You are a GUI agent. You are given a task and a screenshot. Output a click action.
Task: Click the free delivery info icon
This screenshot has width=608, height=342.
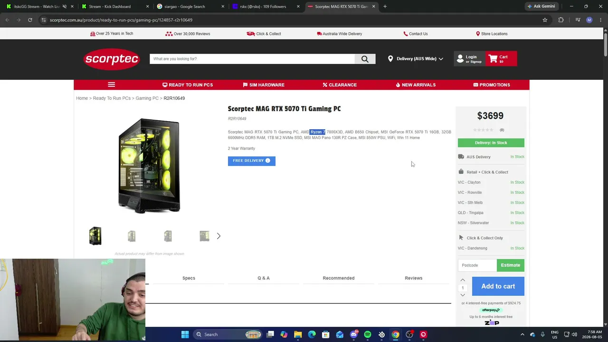pyautogui.click(x=267, y=161)
